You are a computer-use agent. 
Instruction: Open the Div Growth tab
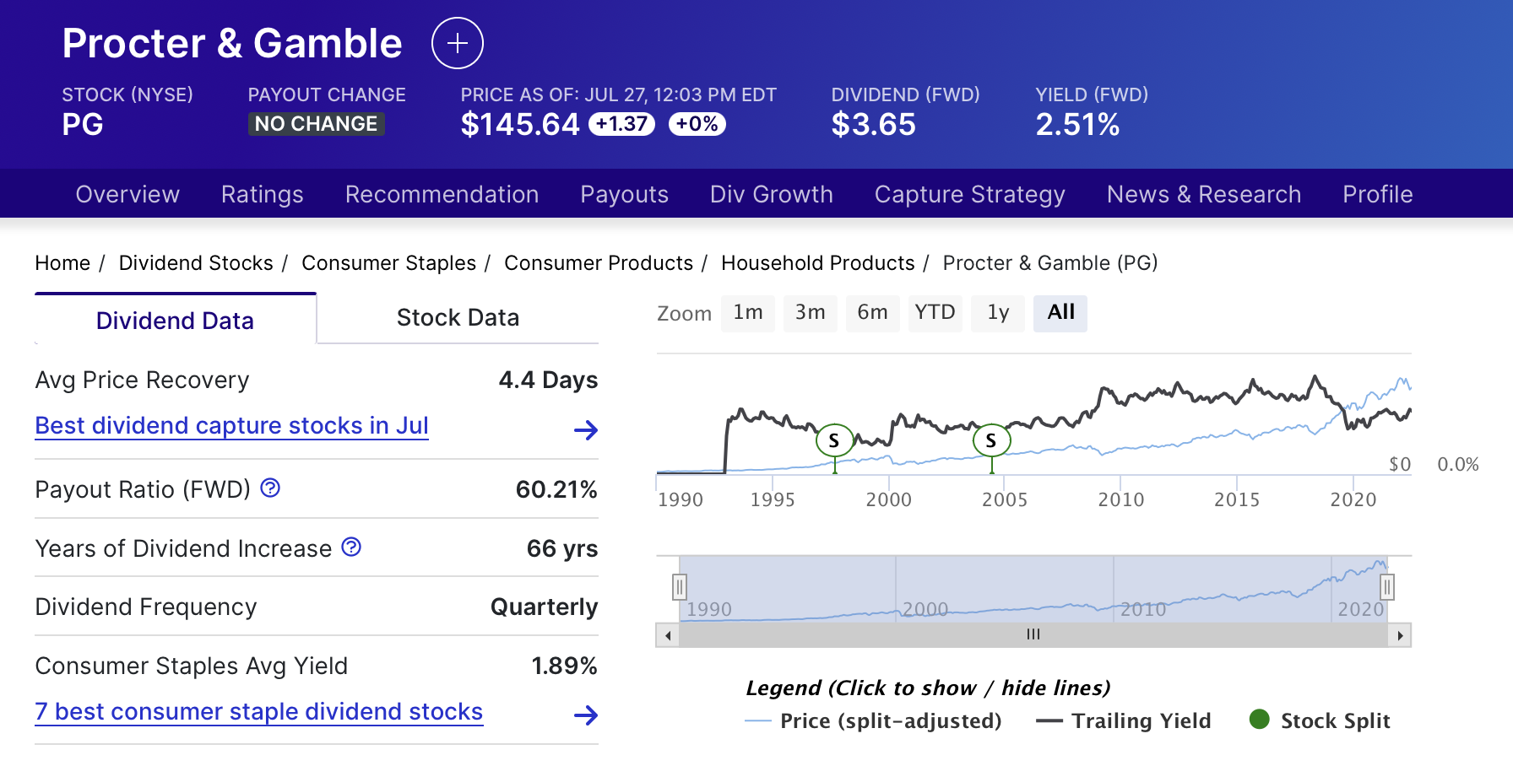[772, 194]
